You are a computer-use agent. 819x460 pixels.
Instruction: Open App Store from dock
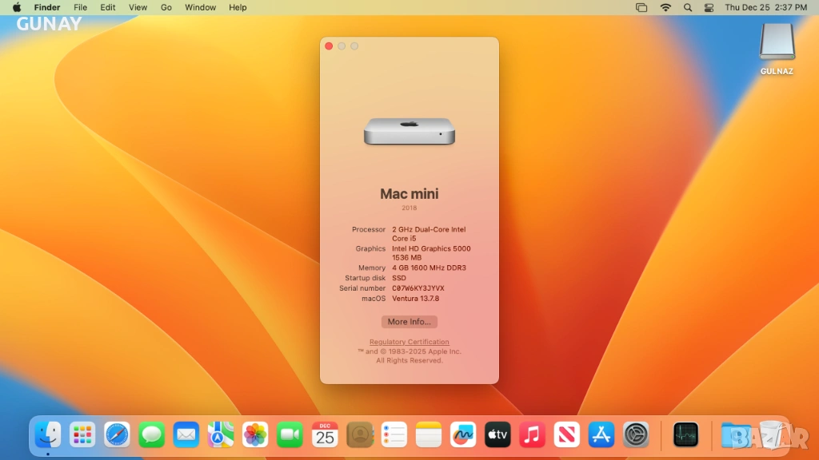point(601,434)
